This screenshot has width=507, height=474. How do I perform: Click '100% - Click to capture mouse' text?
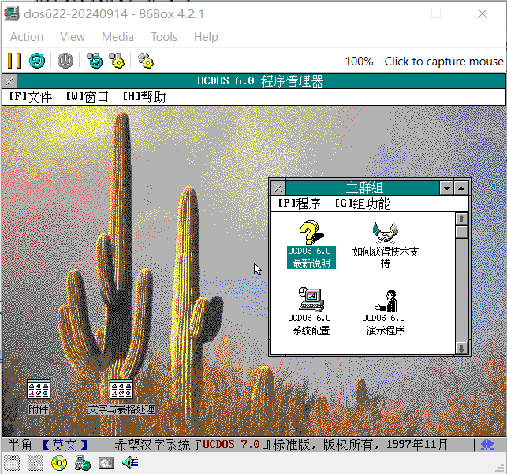coord(424,61)
